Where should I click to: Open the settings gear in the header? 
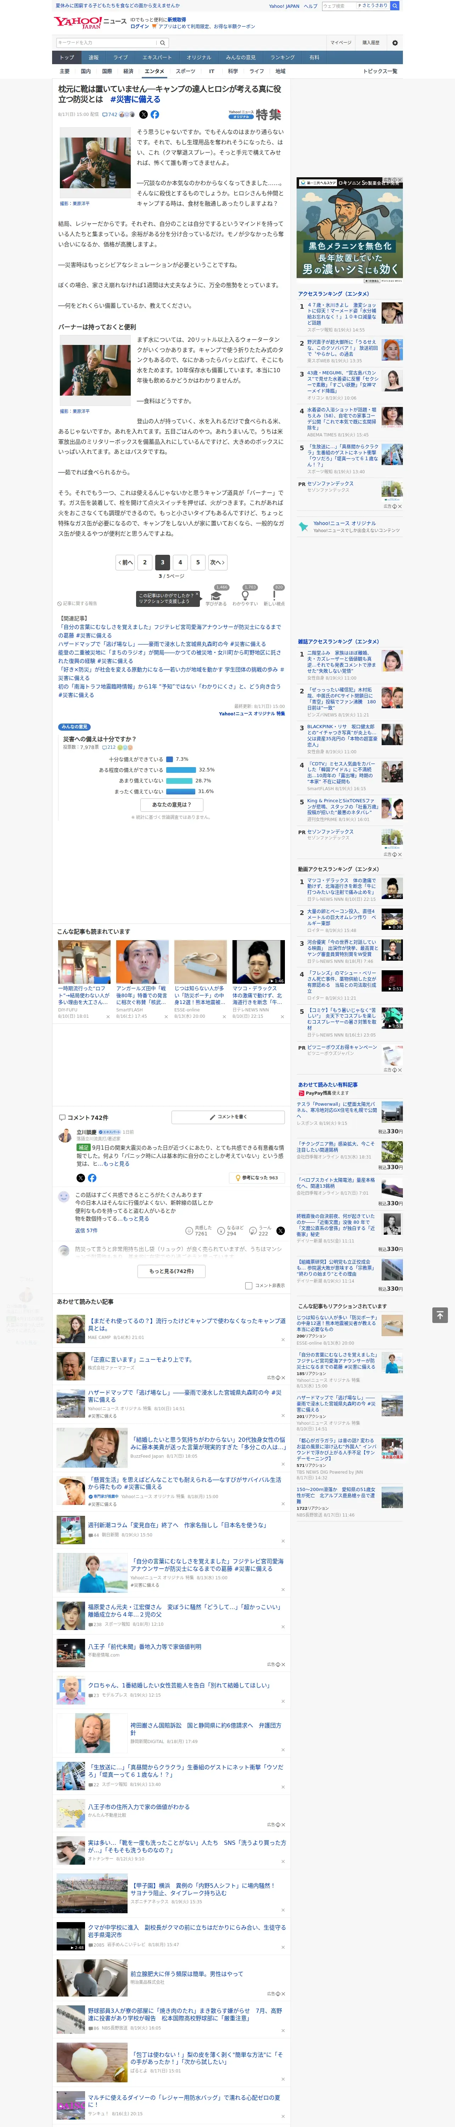[x=395, y=42]
